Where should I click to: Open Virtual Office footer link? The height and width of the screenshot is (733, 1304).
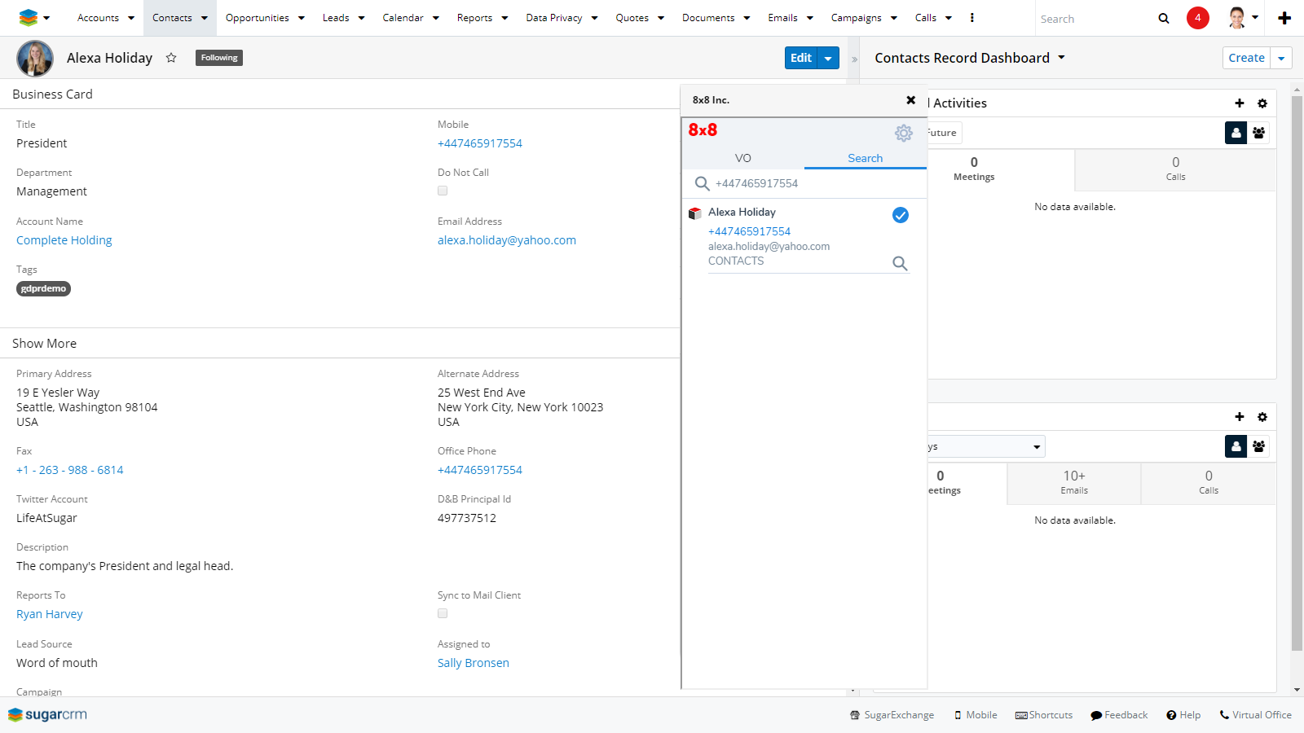[x=1256, y=715]
